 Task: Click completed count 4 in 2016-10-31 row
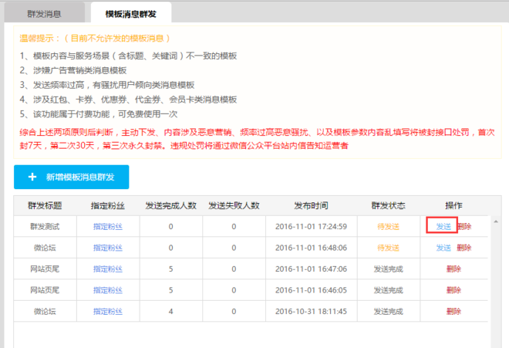pyautogui.click(x=170, y=311)
